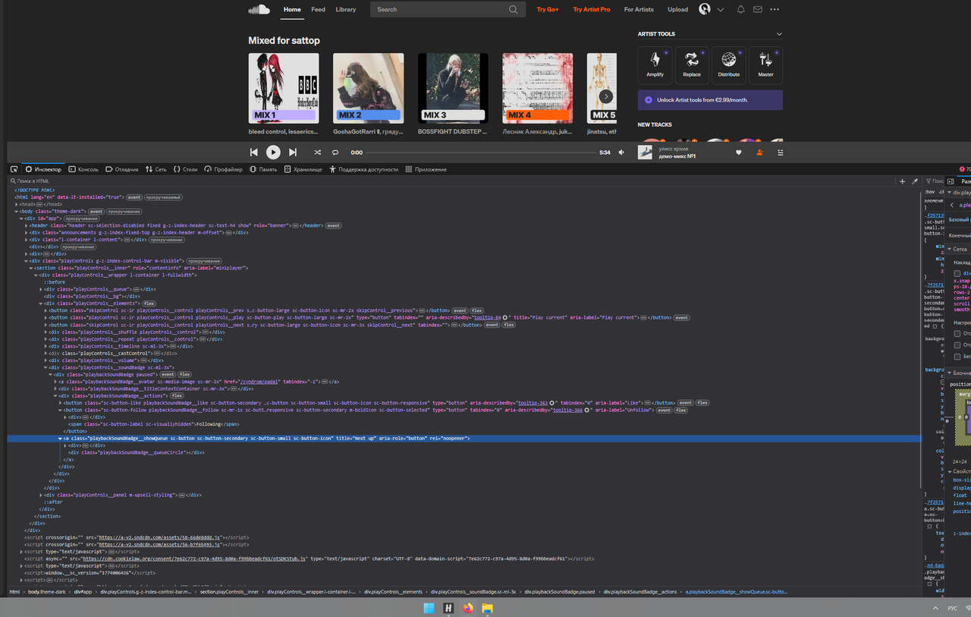Screen dimensions: 971x617
Task: Open the three-dots more menu in header
Action: click(x=775, y=9)
